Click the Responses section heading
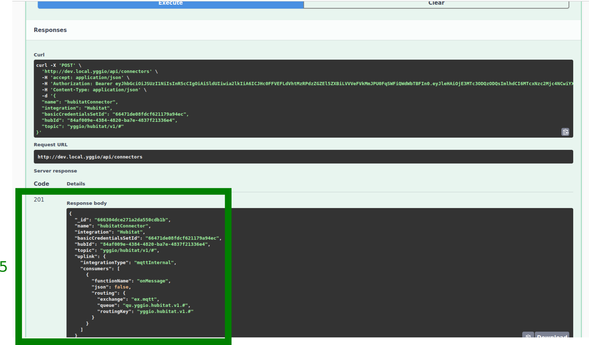589x345 pixels. (x=50, y=30)
